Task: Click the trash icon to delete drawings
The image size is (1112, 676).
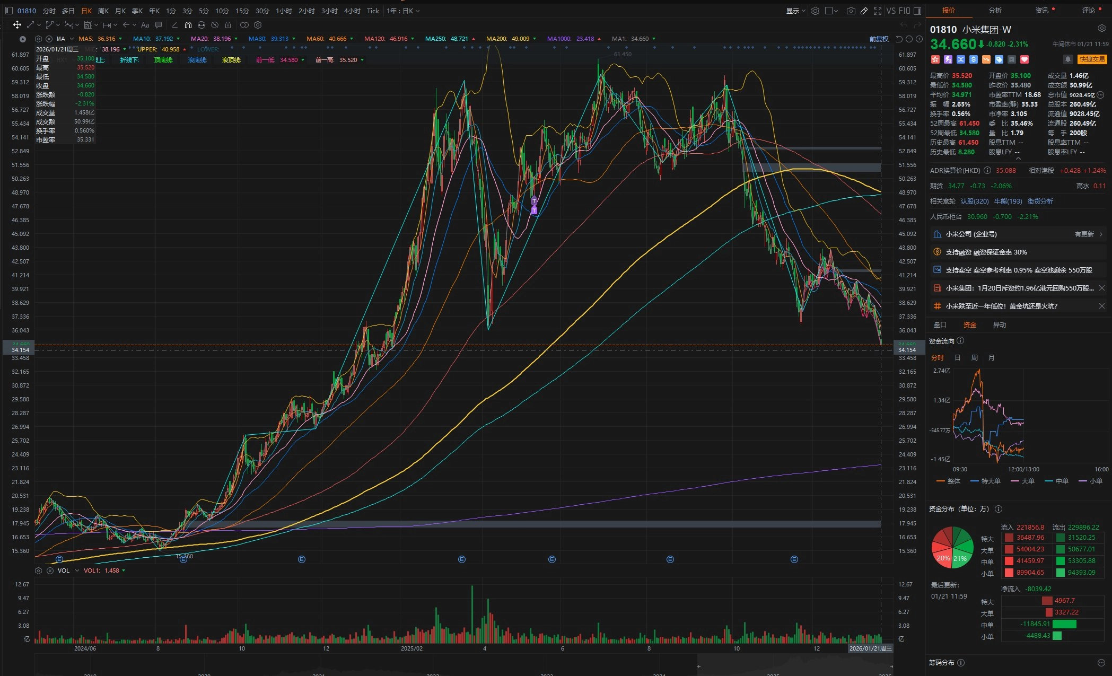Action: click(228, 25)
